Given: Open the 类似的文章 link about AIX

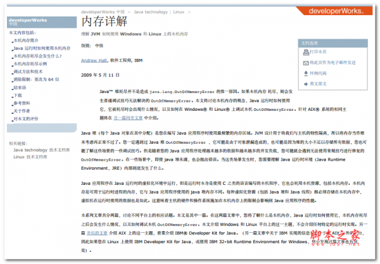Looking at the screenshot, I should 97,233.
